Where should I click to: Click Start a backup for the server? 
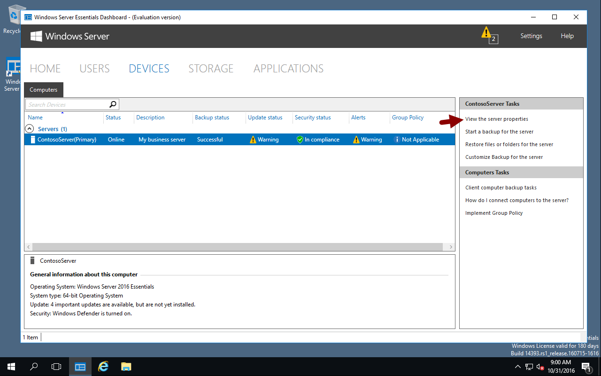(x=499, y=132)
